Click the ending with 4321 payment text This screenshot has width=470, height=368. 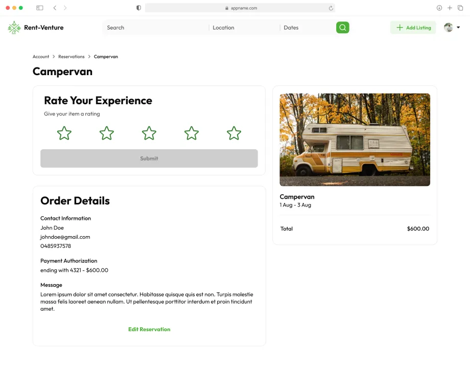75,270
